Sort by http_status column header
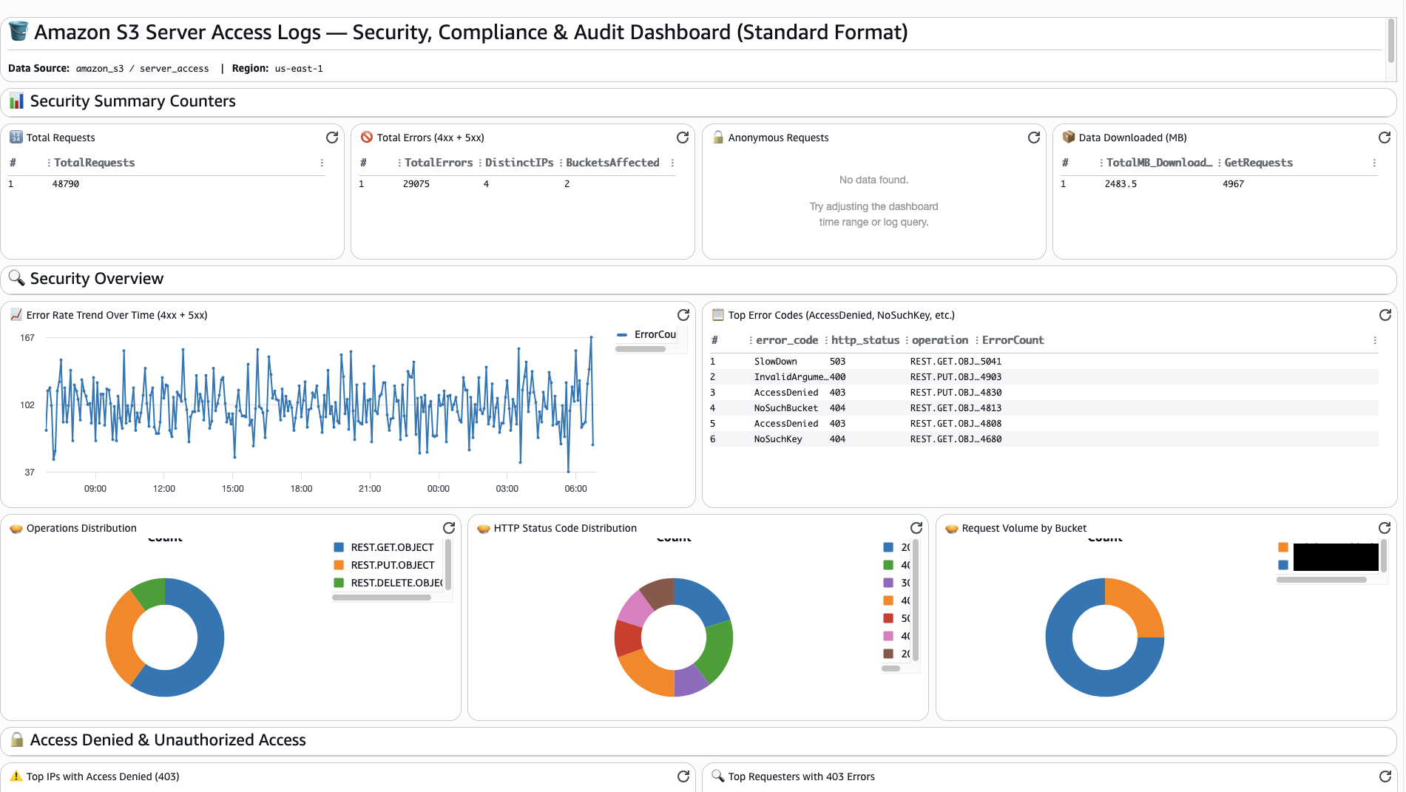 [865, 340]
